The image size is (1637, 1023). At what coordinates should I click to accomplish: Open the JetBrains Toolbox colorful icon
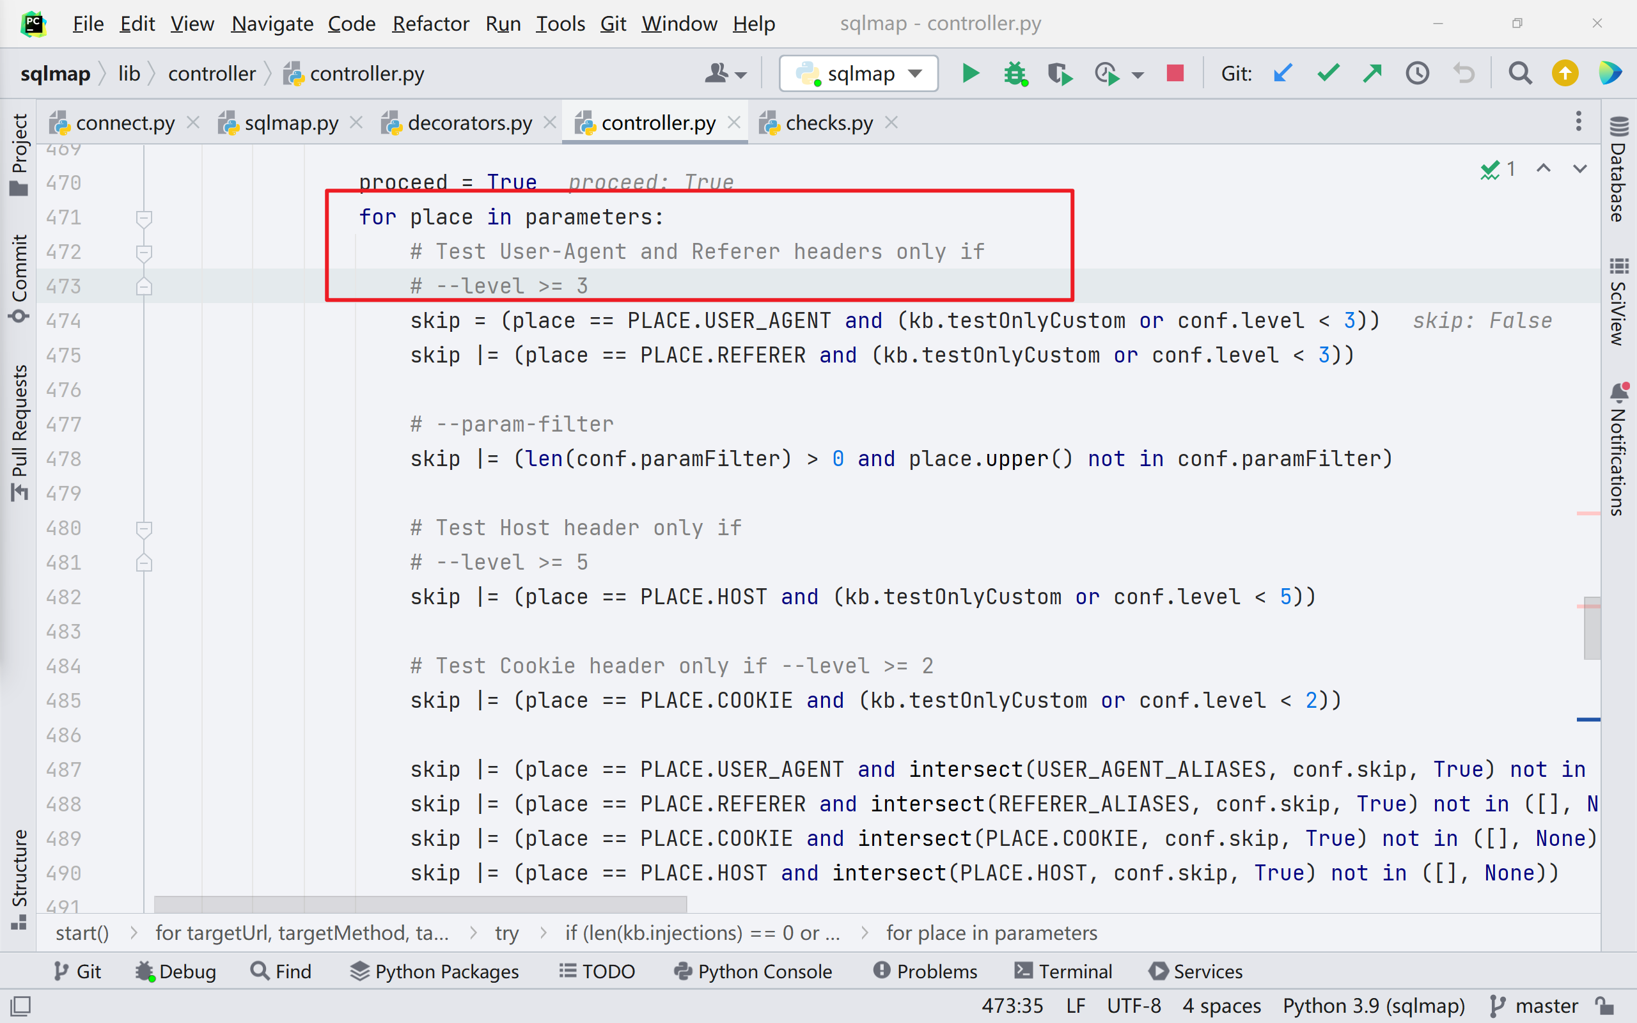(1610, 73)
